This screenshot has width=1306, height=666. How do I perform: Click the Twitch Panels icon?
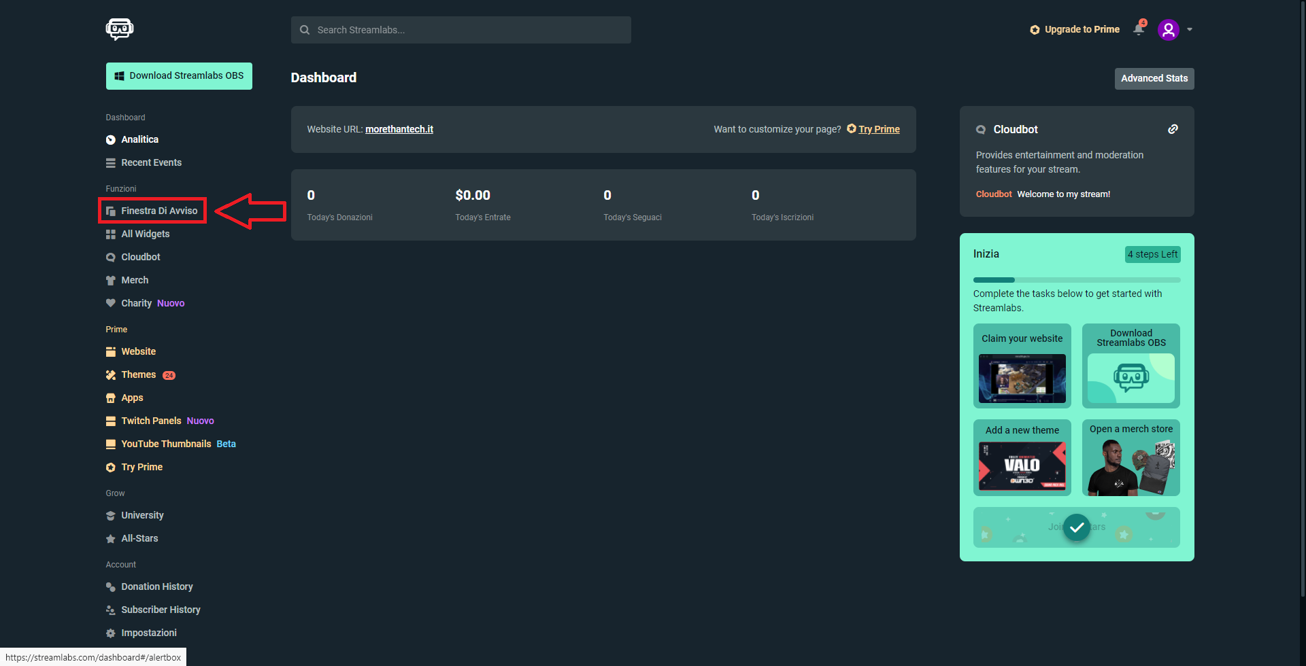coord(110,421)
